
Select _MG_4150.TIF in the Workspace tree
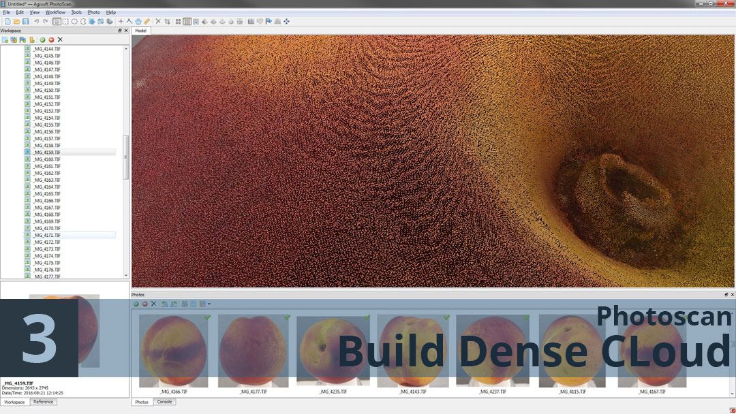[x=47, y=90]
